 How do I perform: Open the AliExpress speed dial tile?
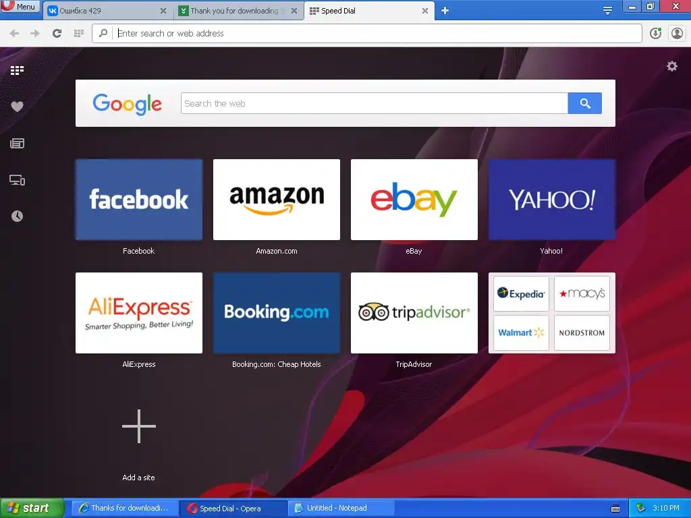click(x=139, y=313)
